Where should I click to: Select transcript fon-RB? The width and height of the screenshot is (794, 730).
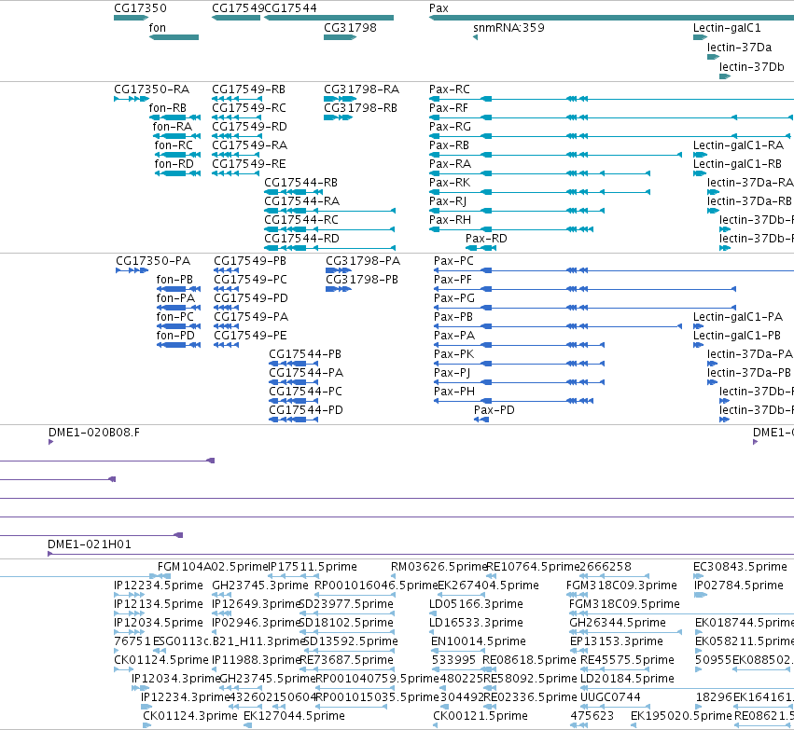[x=174, y=117]
